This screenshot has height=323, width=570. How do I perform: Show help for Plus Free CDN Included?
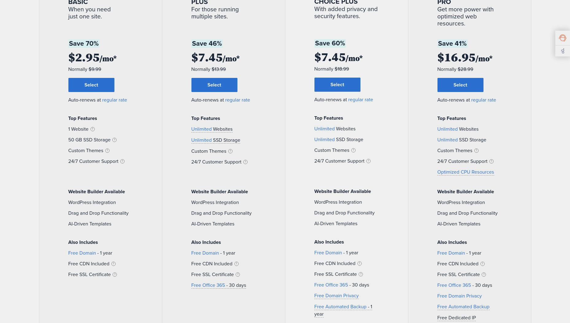pyautogui.click(x=237, y=264)
